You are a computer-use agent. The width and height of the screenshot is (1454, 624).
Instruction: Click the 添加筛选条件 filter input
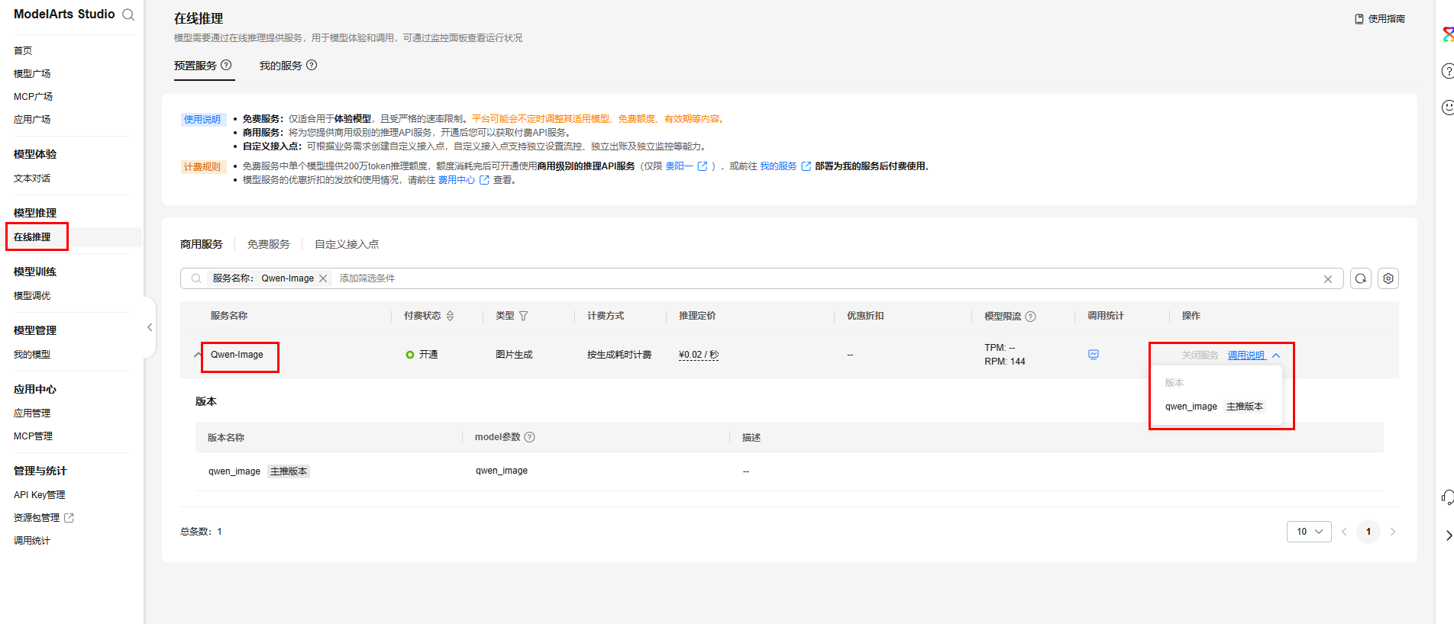coord(367,278)
